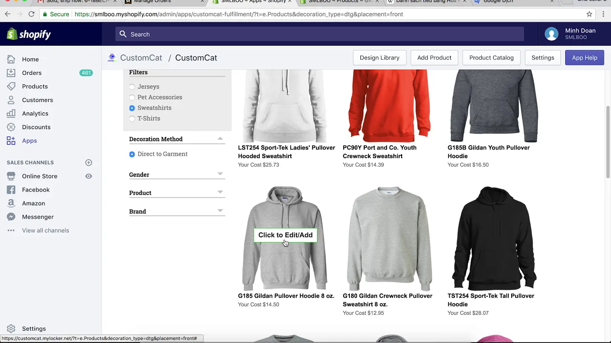Click the Your Cost $28.07 text

point(468,313)
